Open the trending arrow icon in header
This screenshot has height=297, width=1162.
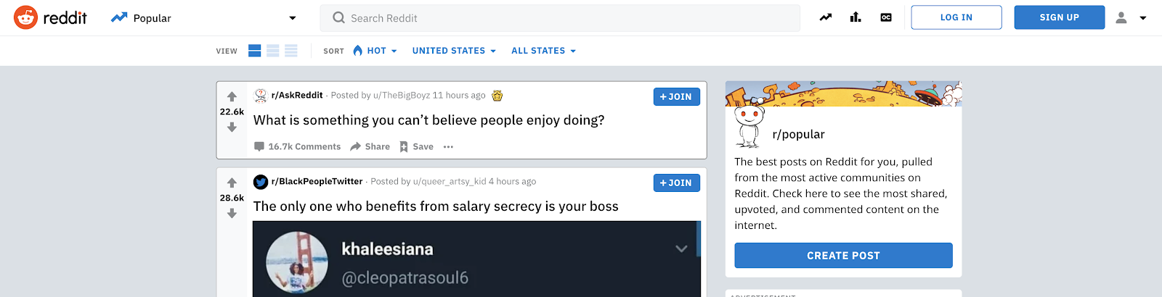pos(826,17)
